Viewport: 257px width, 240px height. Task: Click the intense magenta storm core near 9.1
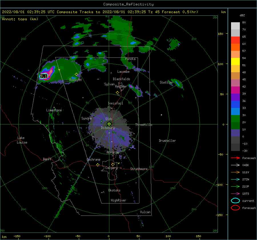click(50, 72)
